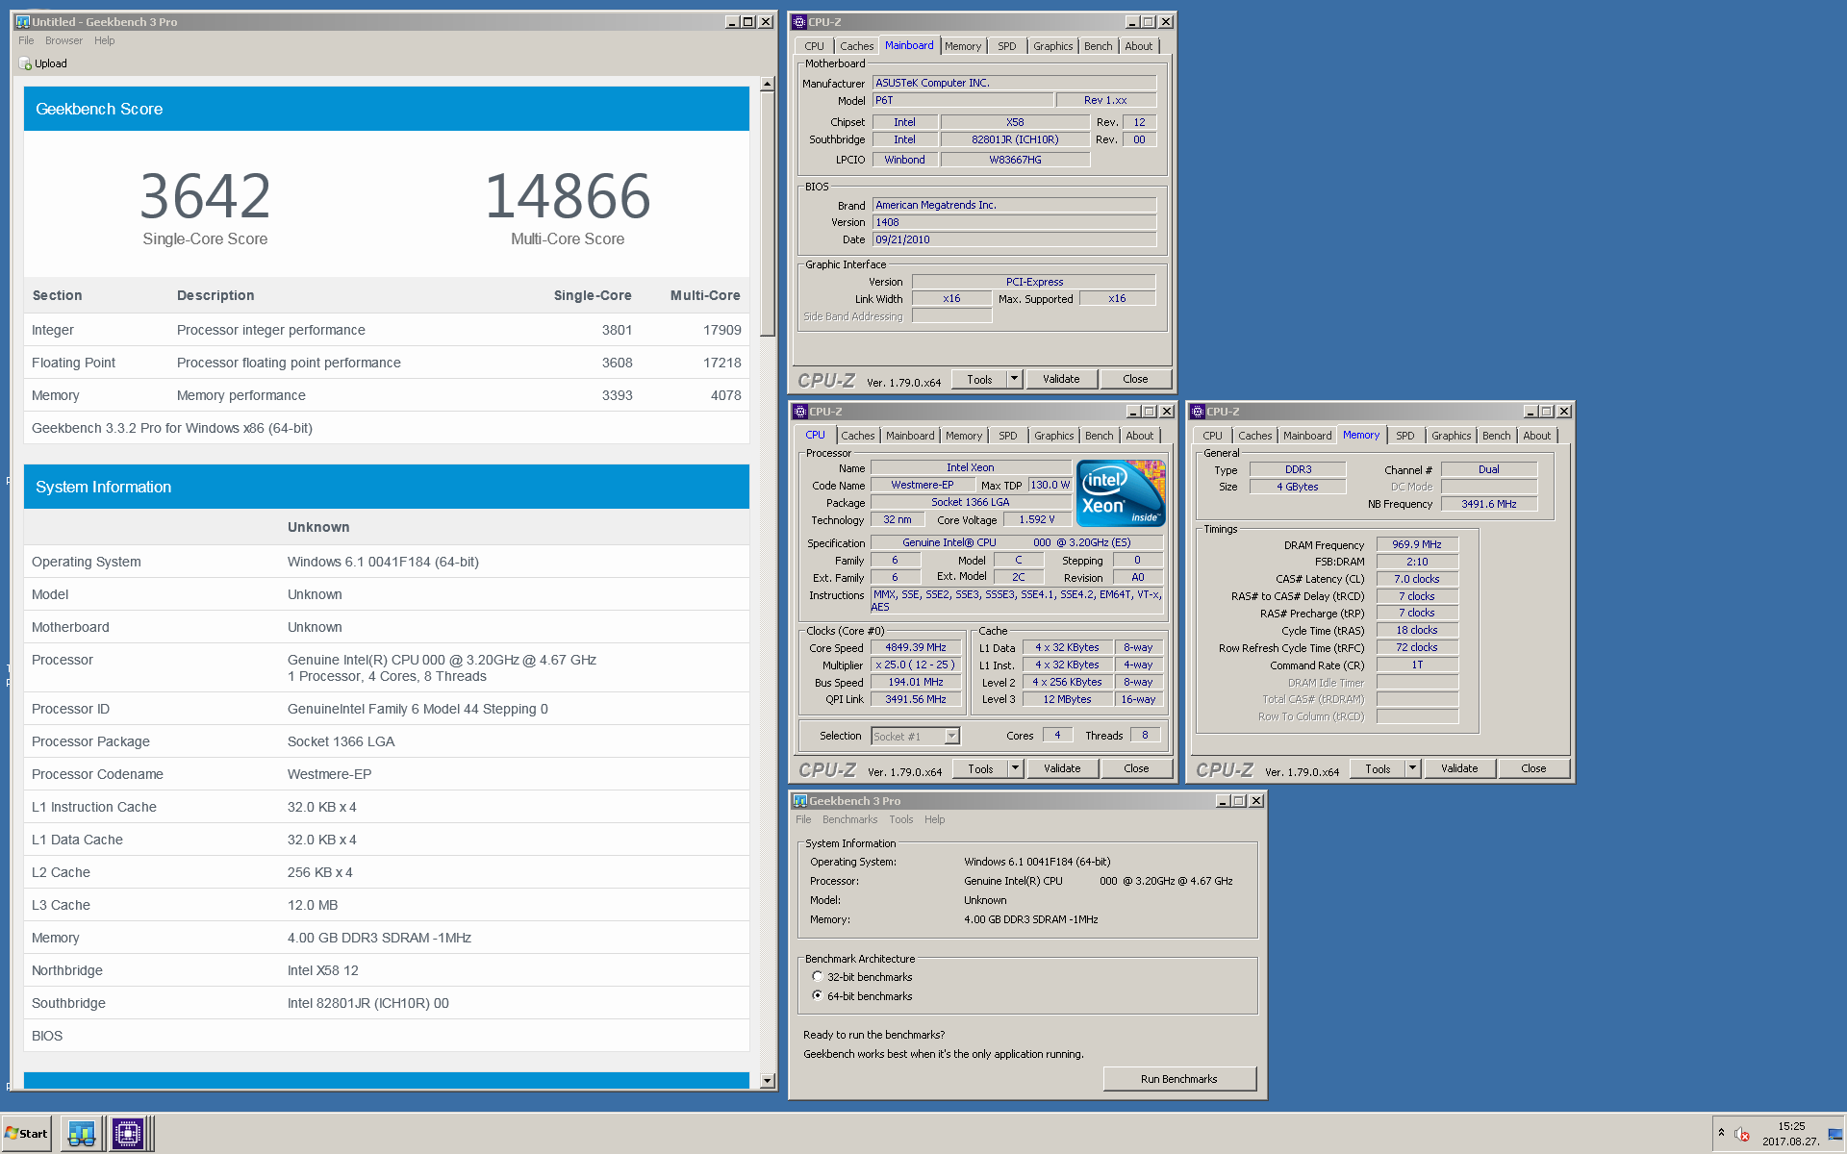Click the Intel Xeon inside logo
The height and width of the screenshot is (1154, 1847).
coord(1121,493)
